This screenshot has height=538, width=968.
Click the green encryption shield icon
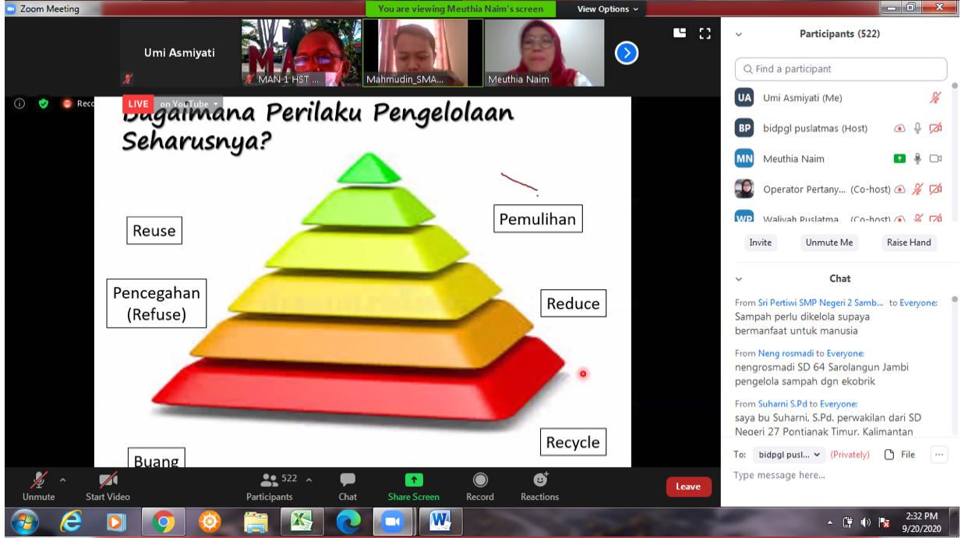click(x=43, y=104)
